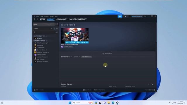Click the library vertical scrollbar

pyautogui.click(x=156, y=32)
